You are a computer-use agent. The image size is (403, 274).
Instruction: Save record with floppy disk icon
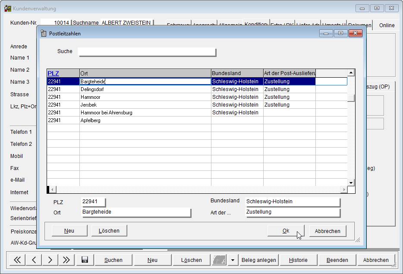[x=85, y=260]
